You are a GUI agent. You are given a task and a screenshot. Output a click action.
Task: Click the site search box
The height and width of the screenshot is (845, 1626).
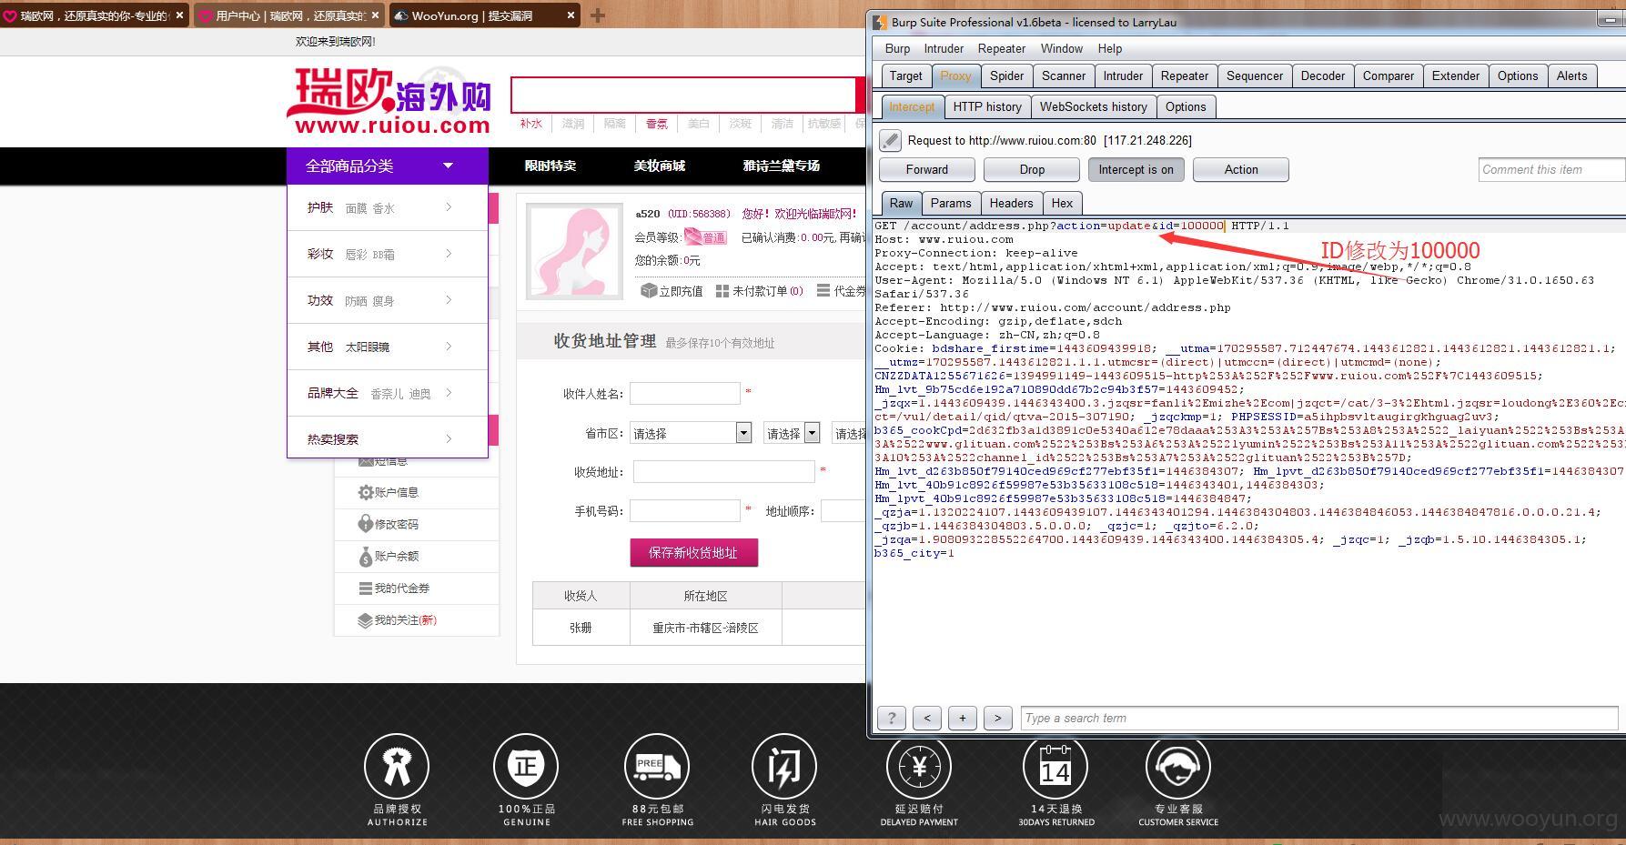683,95
